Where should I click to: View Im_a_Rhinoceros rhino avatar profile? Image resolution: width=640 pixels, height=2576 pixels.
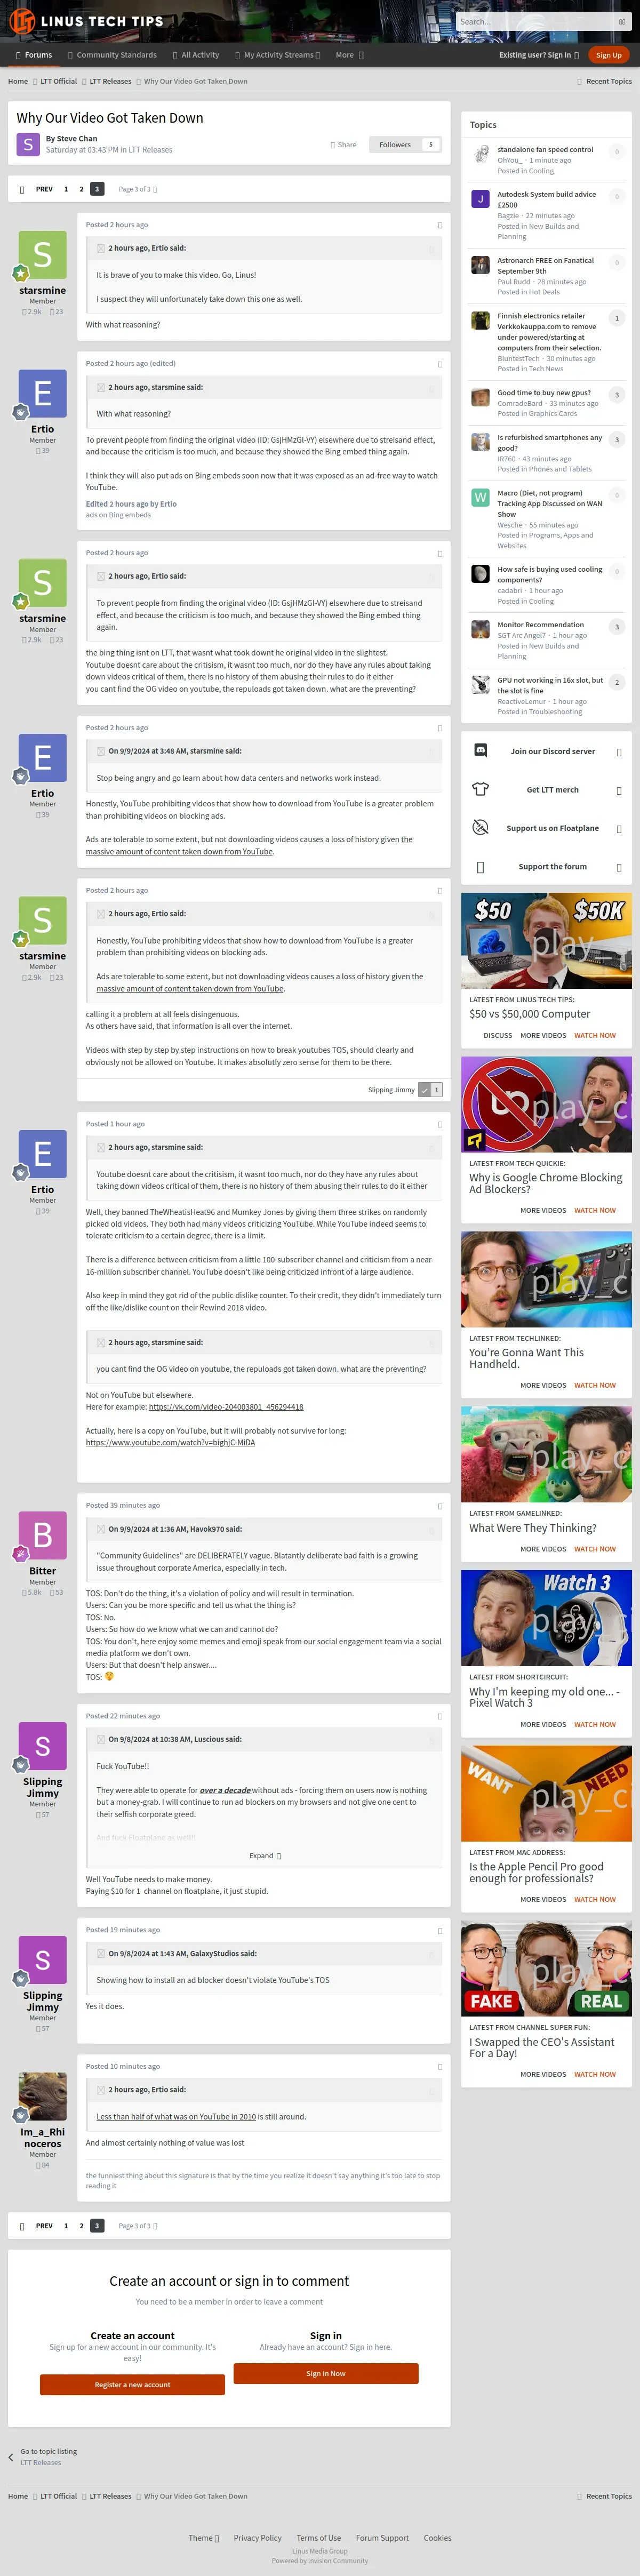tap(43, 2096)
